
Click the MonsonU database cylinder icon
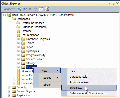[x=19, y=71]
